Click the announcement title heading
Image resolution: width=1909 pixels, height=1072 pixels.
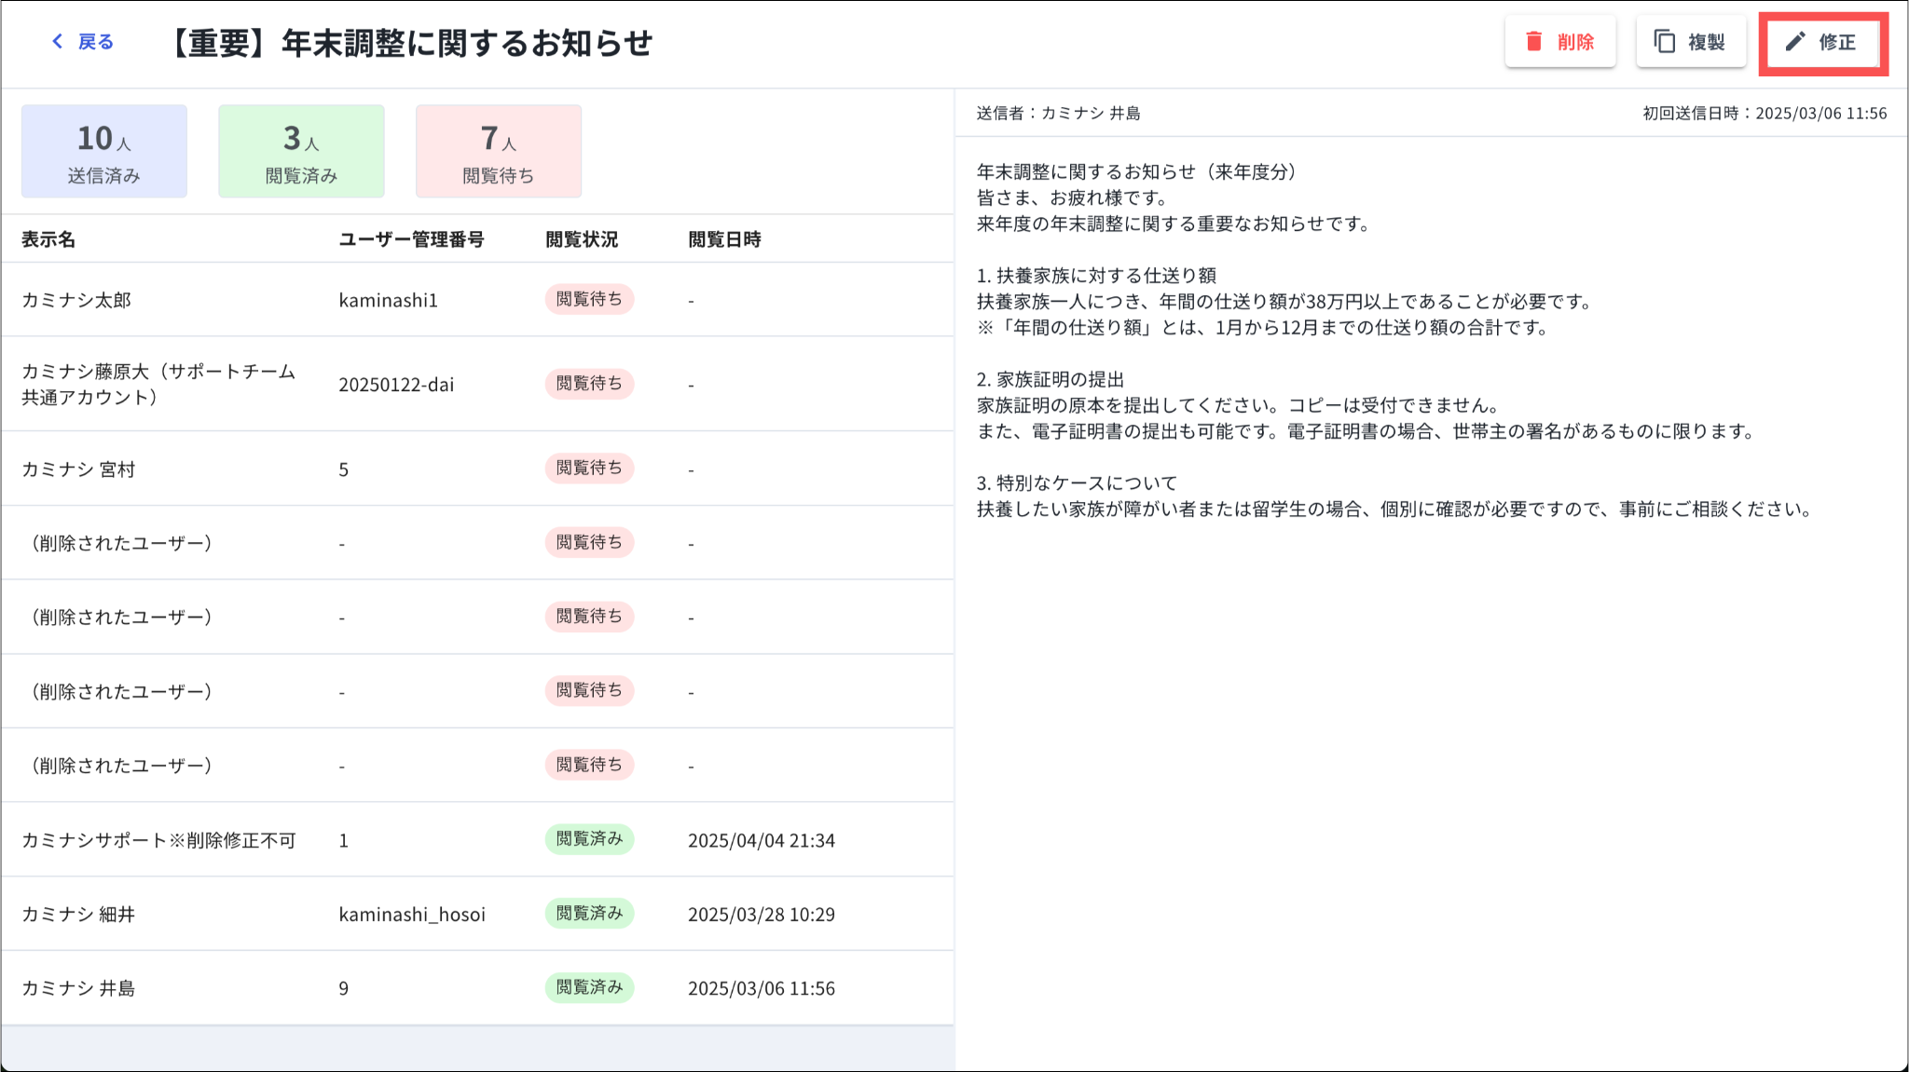411,43
